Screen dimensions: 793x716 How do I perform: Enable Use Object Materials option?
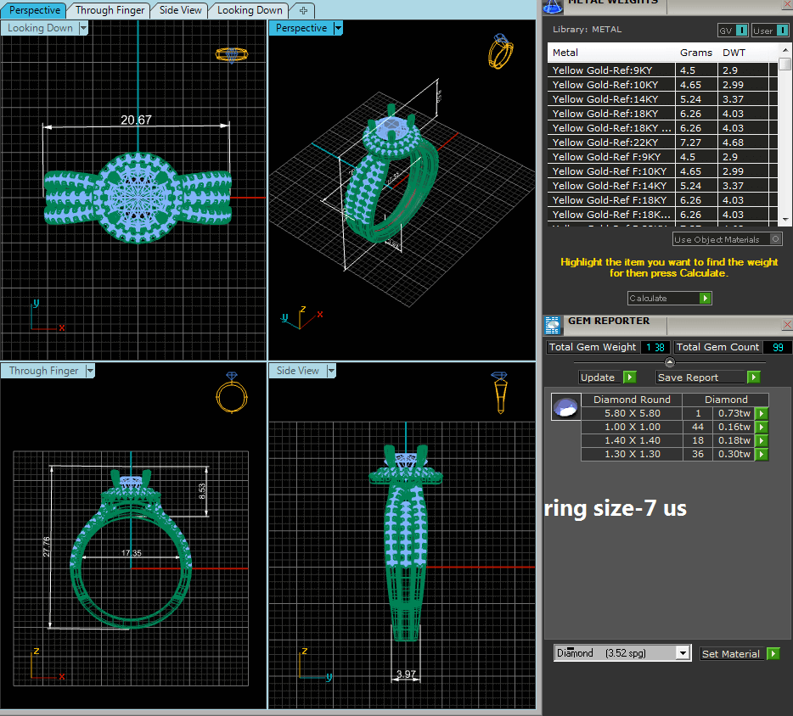(x=776, y=239)
